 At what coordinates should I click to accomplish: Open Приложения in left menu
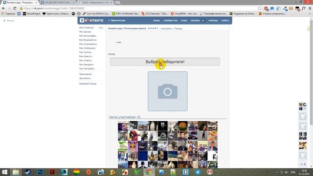pyautogui.click(x=86, y=74)
